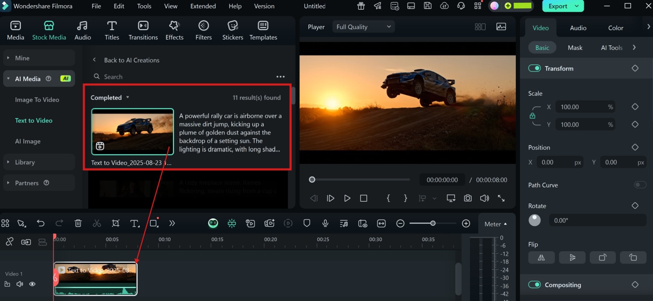The width and height of the screenshot is (653, 301).
Task: Lock the Video 1 track
Action: coord(7,284)
